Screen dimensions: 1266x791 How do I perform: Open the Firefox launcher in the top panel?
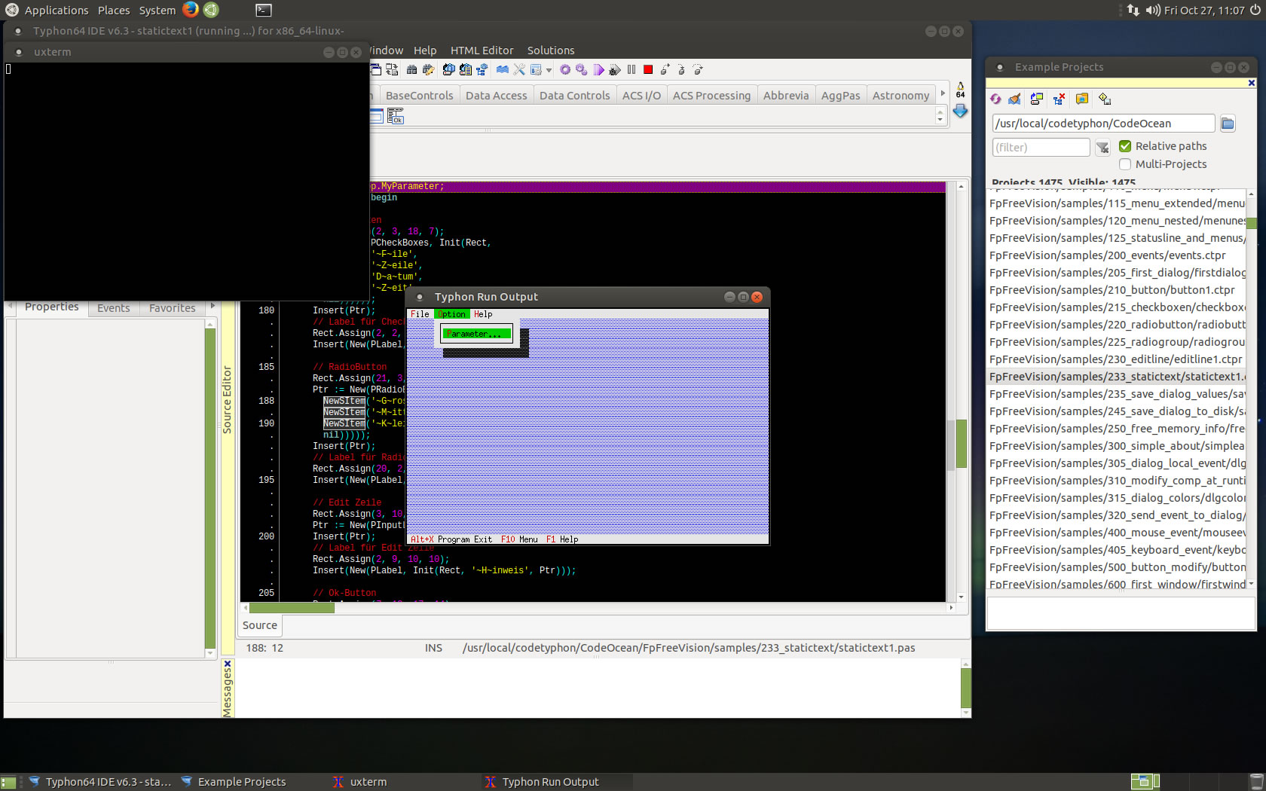click(x=191, y=10)
